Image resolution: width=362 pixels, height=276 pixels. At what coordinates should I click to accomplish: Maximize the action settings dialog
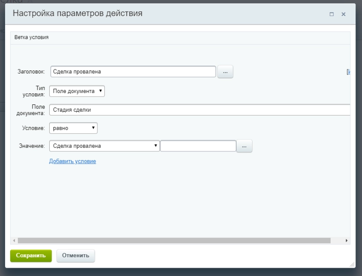(x=332, y=15)
